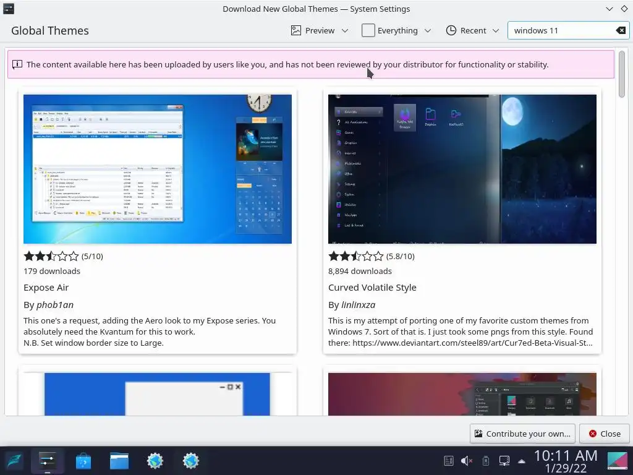Image resolution: width=633 pixels, height=475 pixels.
Task: Open the battery tray icon
Action: click(x=486, y=461)
